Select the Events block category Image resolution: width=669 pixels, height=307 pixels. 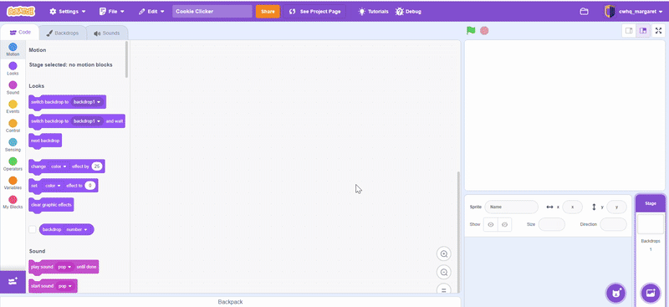pos(13,106)
